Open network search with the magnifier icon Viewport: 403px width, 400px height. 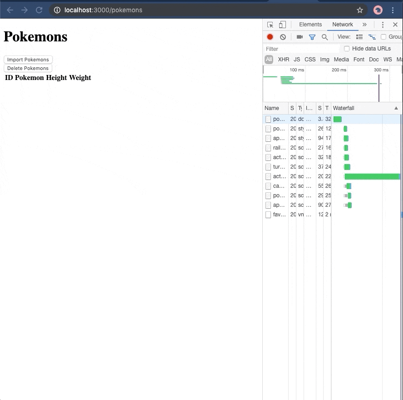[x=324, y=37]
